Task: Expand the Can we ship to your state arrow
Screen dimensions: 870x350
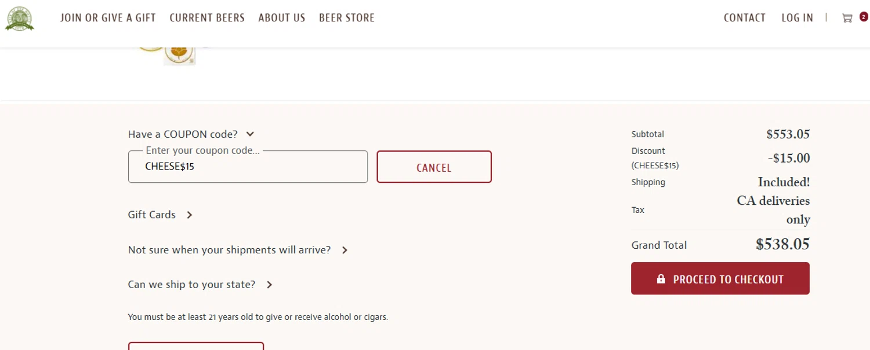Action: (270, 285)
